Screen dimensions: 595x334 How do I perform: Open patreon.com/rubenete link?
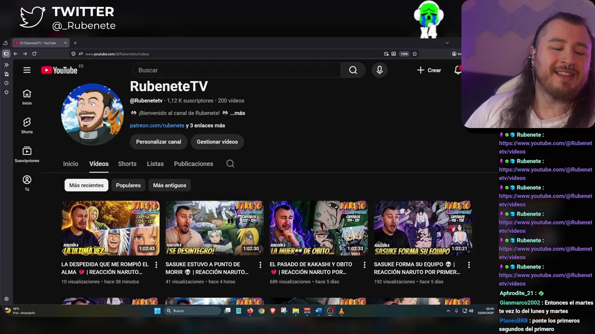tap(157, 126)
